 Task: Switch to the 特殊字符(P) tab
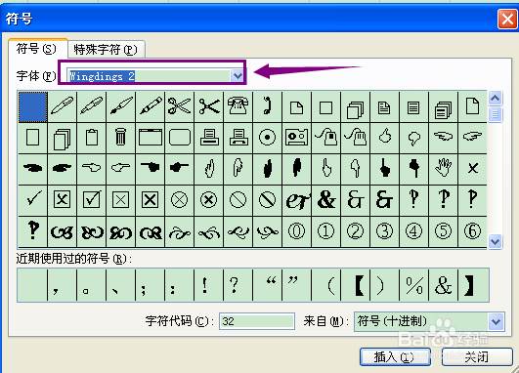tap(106, 50)
